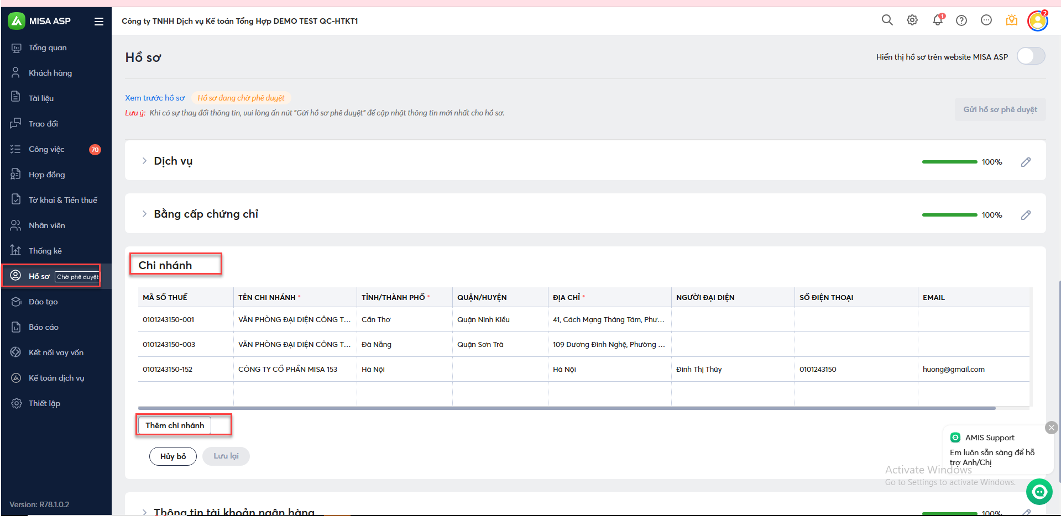Toggle Hiển thị hồ sơ trên website switch
The width and height of the screenshot is (1061, 516).
pos(1031,56)
